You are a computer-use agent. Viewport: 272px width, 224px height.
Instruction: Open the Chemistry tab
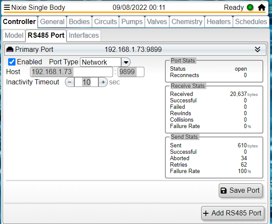click(x=187, y=22)
